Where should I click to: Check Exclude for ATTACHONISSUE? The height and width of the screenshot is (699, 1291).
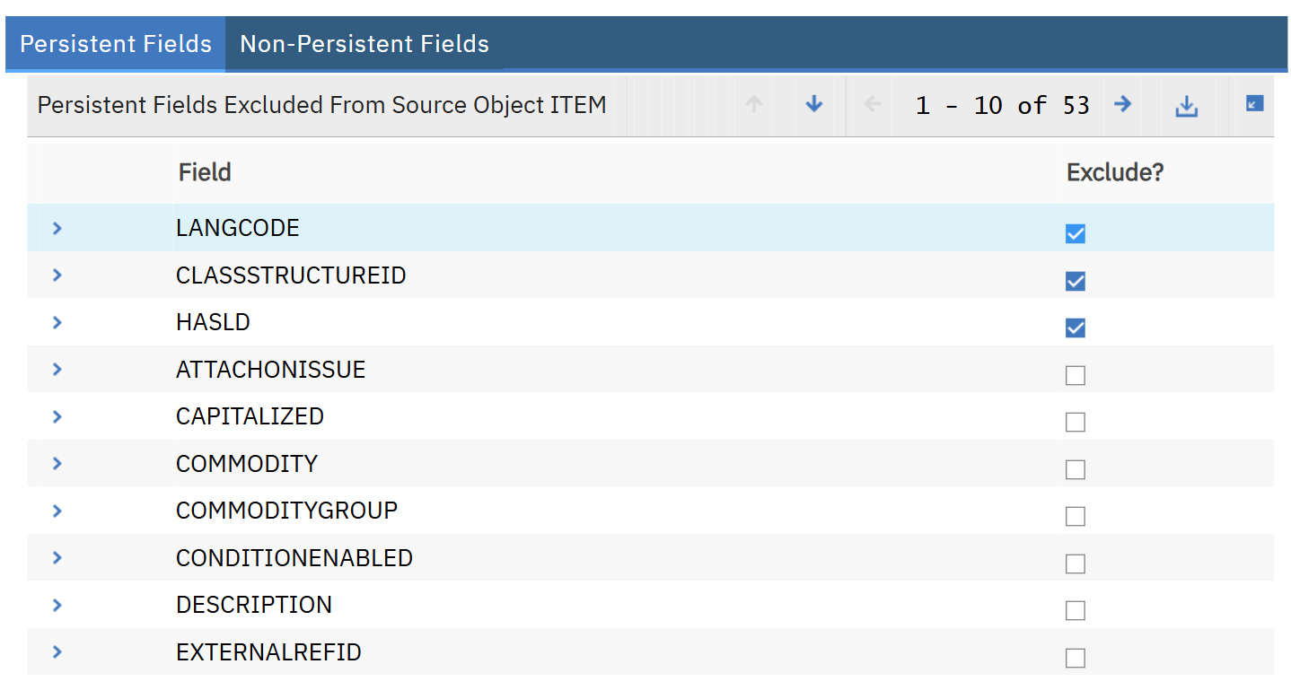coord(1075,375)
